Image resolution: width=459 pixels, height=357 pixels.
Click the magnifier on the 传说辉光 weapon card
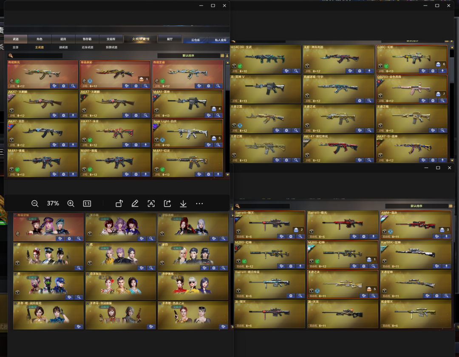73,86
